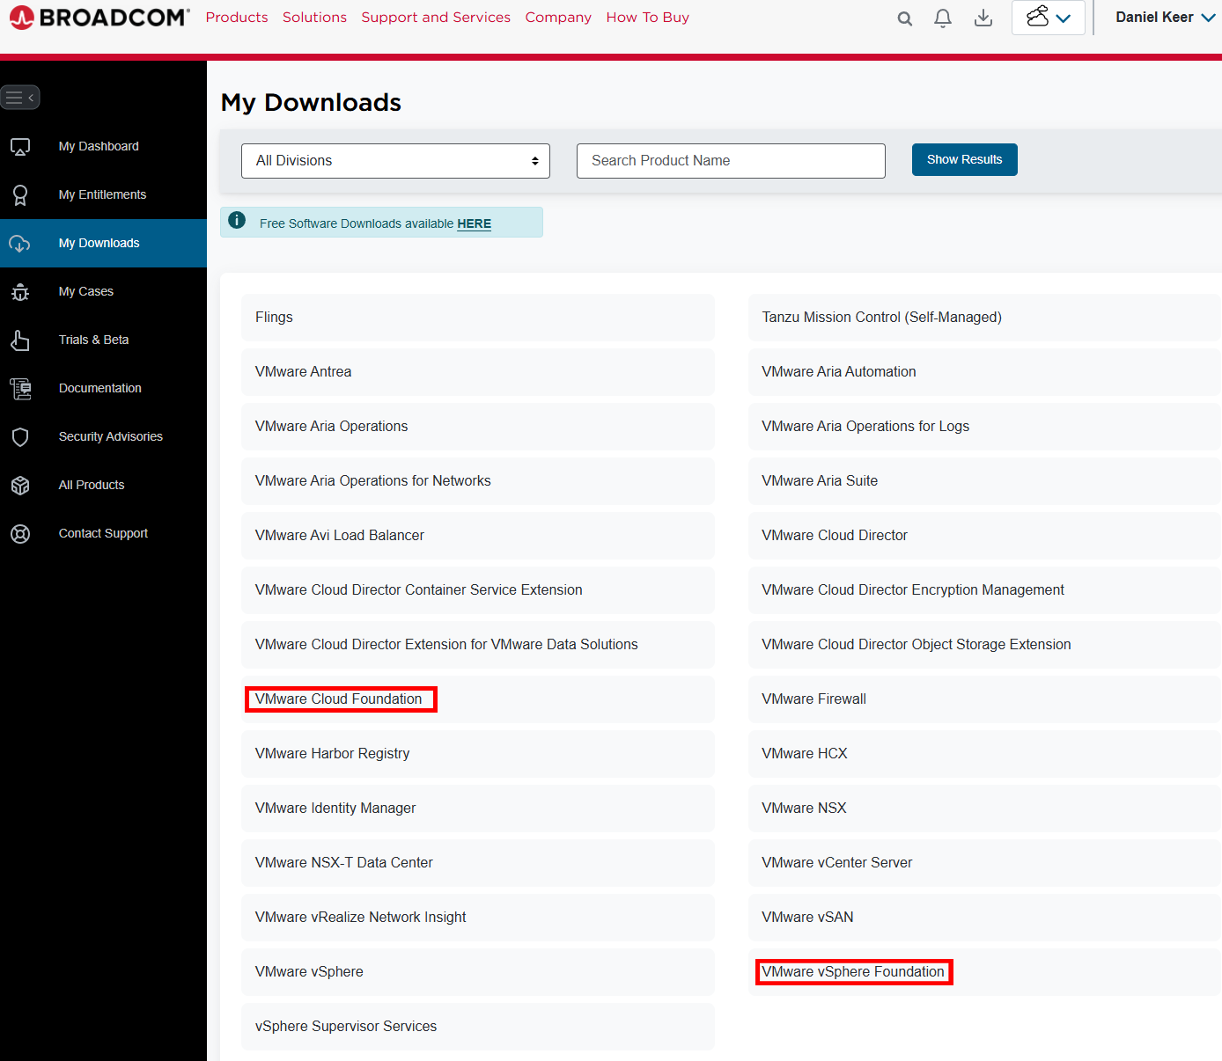Click the My Downloads cloud icon
Image resolution: width=1222 pixels, height=1061 pixels.
click(20, 244)
